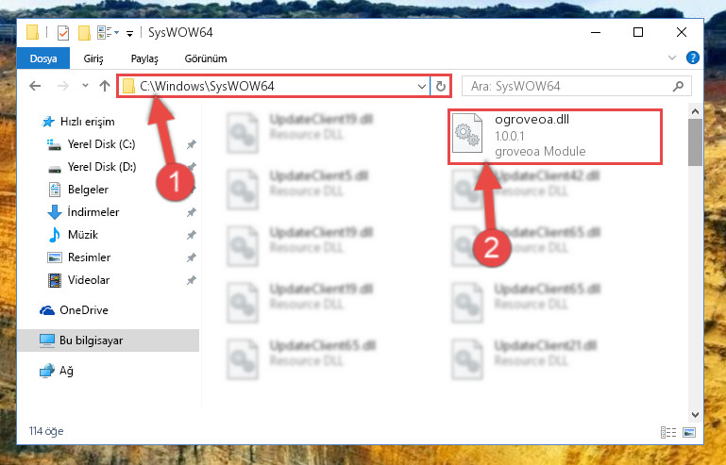Viewport: 726px width, 465px height.
Task: Click New folder icon in title bar
Action: (x=84, y=33)
